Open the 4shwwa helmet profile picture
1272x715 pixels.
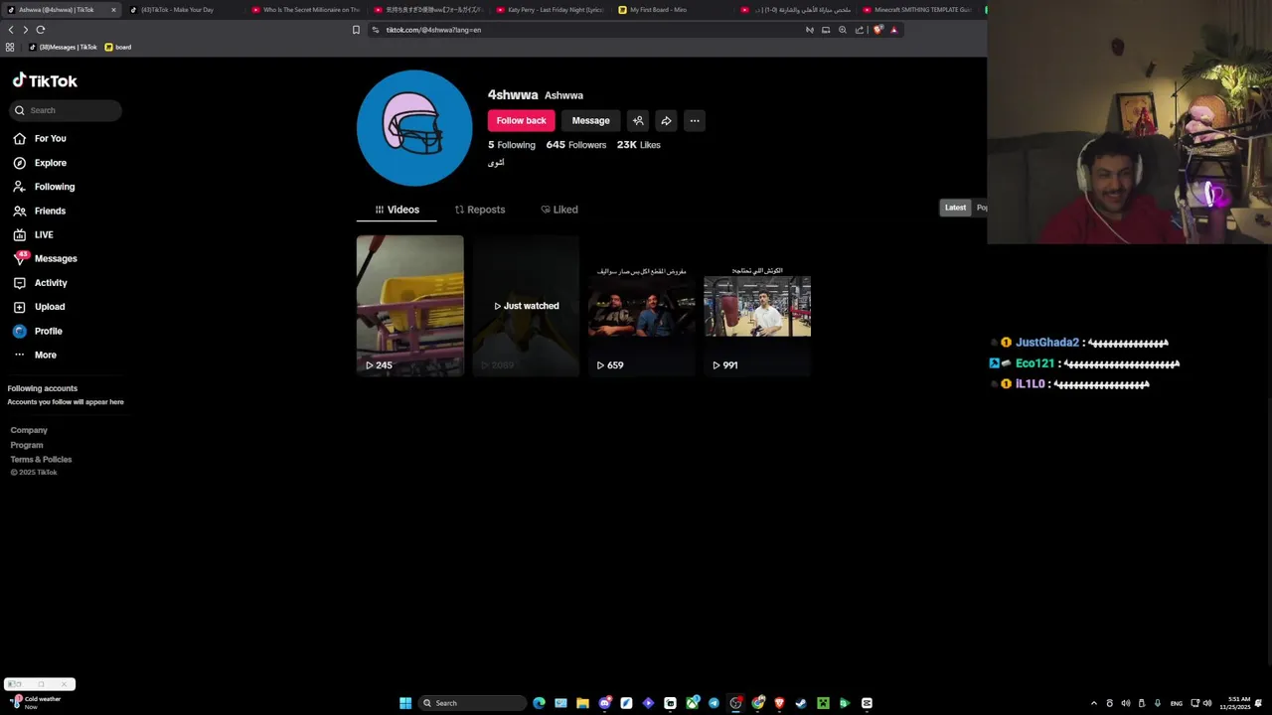tap(414, 127)
